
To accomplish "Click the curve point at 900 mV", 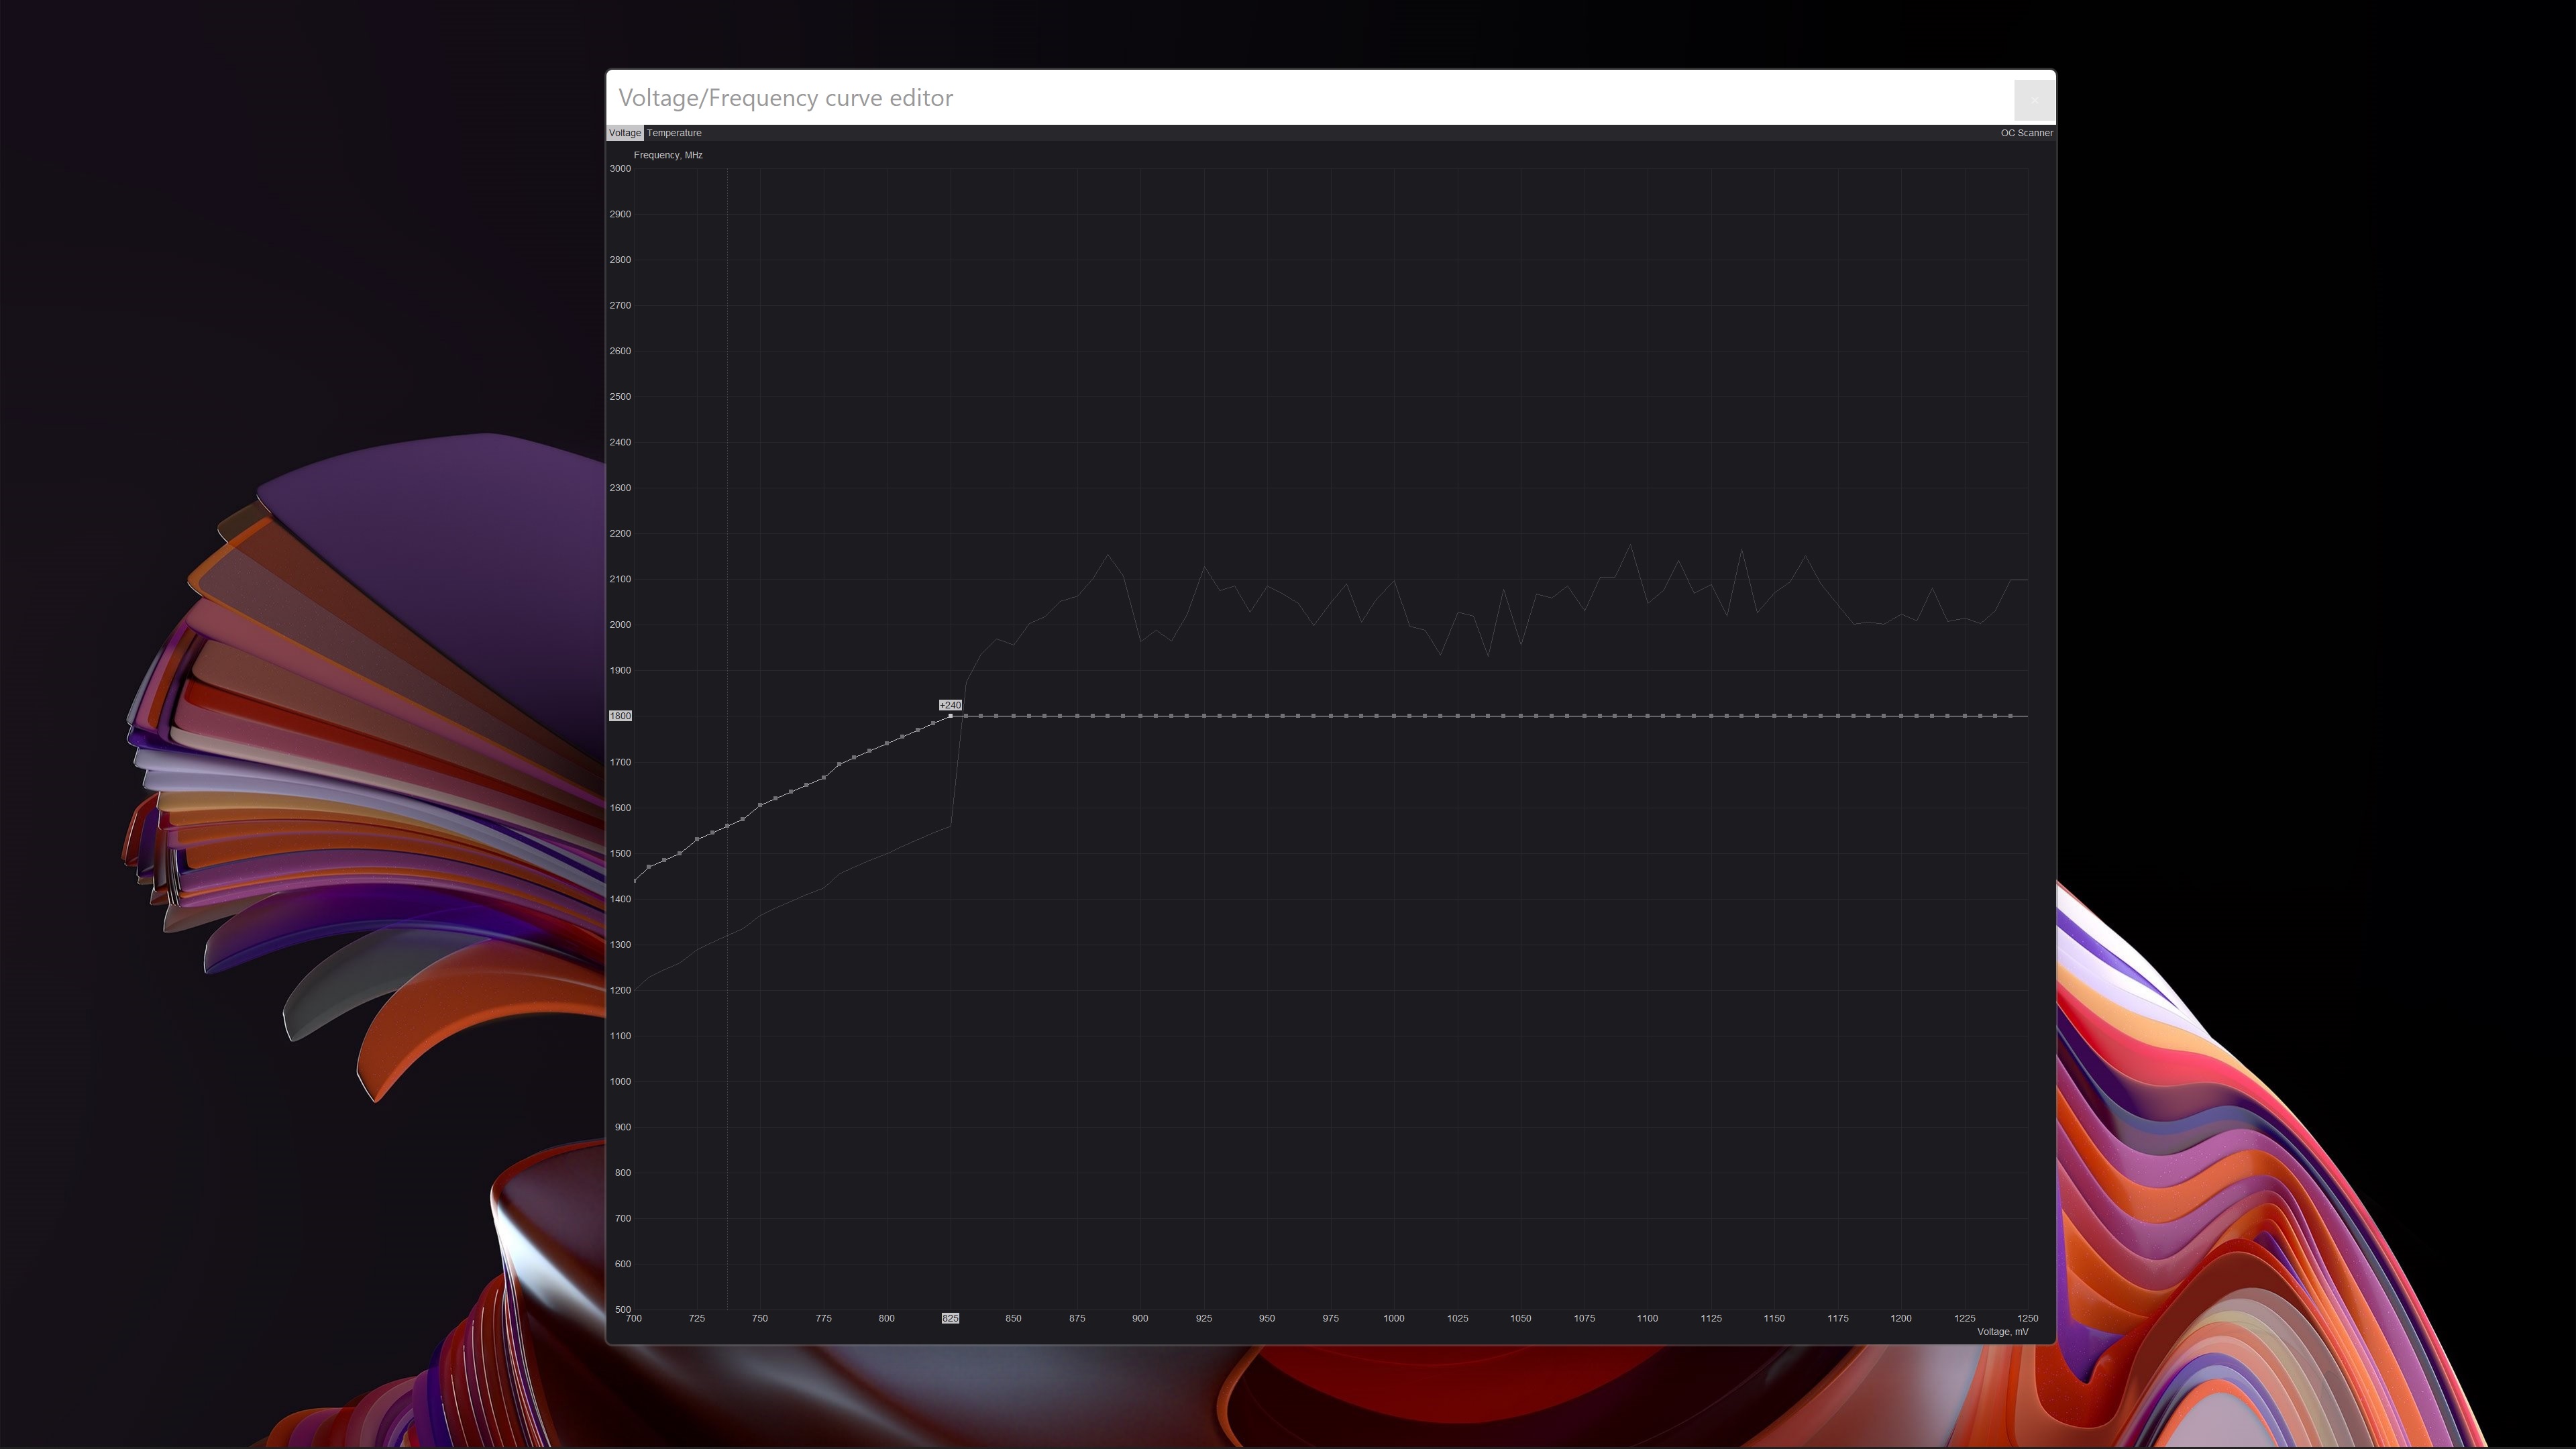I will point(1140,716).
